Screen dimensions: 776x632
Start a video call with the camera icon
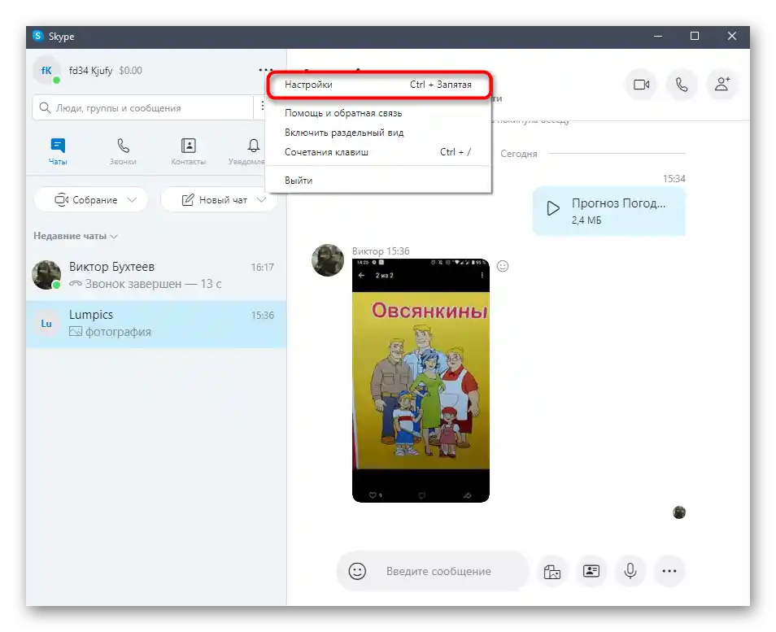pyautogui.click(x=642, y=85)
